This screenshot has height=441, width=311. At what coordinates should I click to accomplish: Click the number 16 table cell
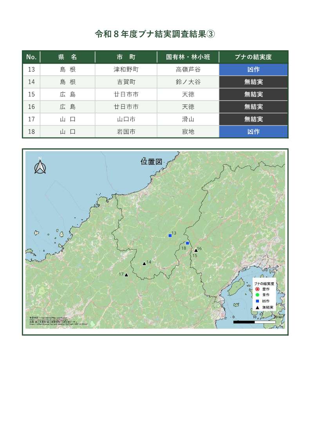(31, 106)
